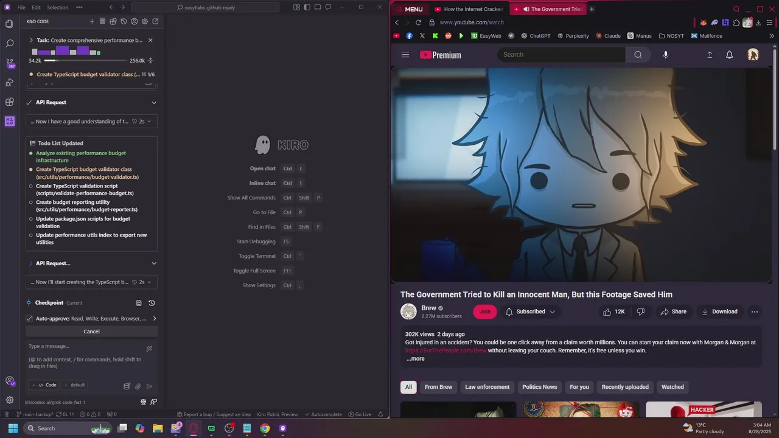Open Kiro Accounts icon at sidebar bottom
Image resolution: width=779 pixels, height=438 pixels.
pyautogui.click(x=9, y=381)
